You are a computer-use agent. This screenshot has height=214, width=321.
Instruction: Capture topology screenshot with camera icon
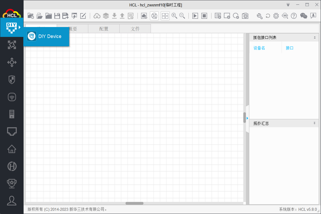point(245,16)
